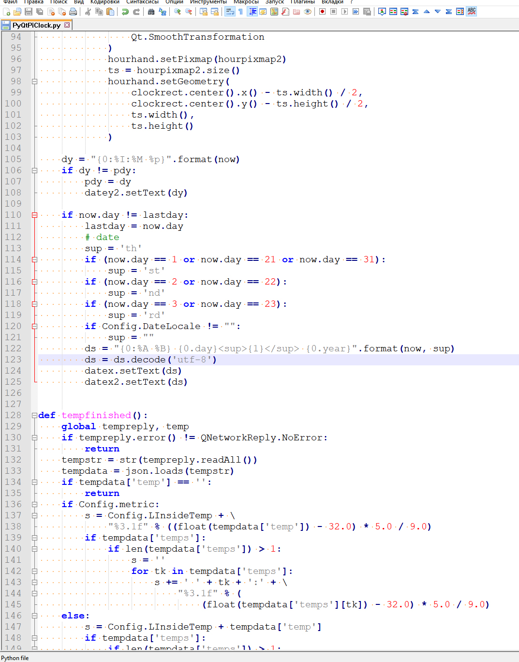This screenshot has width=519, height=662.
Task: Click the Zoom Out magnifier icon
Action: tap(189, 12)
